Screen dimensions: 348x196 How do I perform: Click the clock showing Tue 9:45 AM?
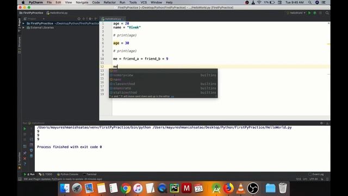[x=295, y=2]
